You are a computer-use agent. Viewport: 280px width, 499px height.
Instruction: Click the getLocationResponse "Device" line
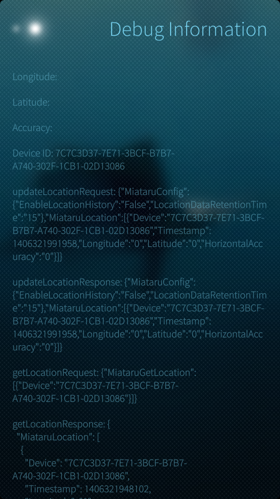click(x=106, y=463)
